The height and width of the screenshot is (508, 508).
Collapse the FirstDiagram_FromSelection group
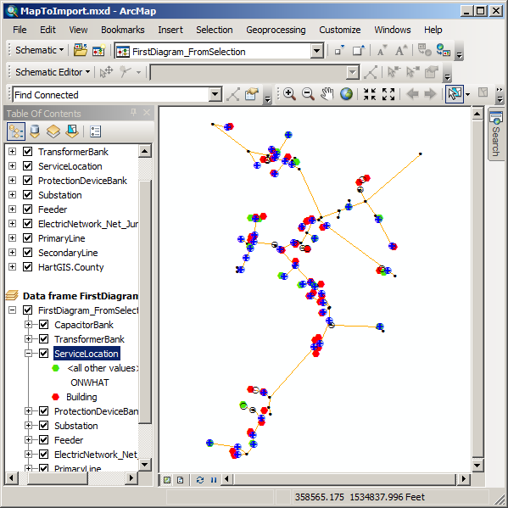click(x=13, y=310)
